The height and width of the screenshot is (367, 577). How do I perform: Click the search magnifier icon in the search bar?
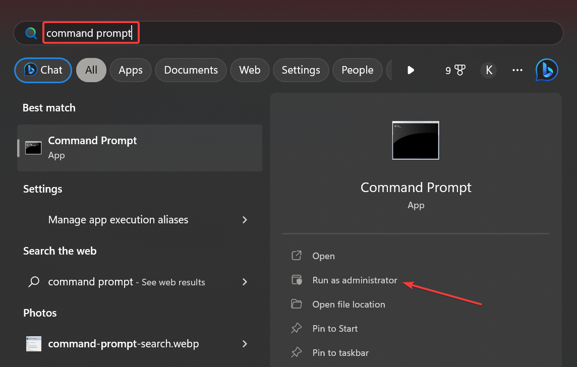[31, 33]
